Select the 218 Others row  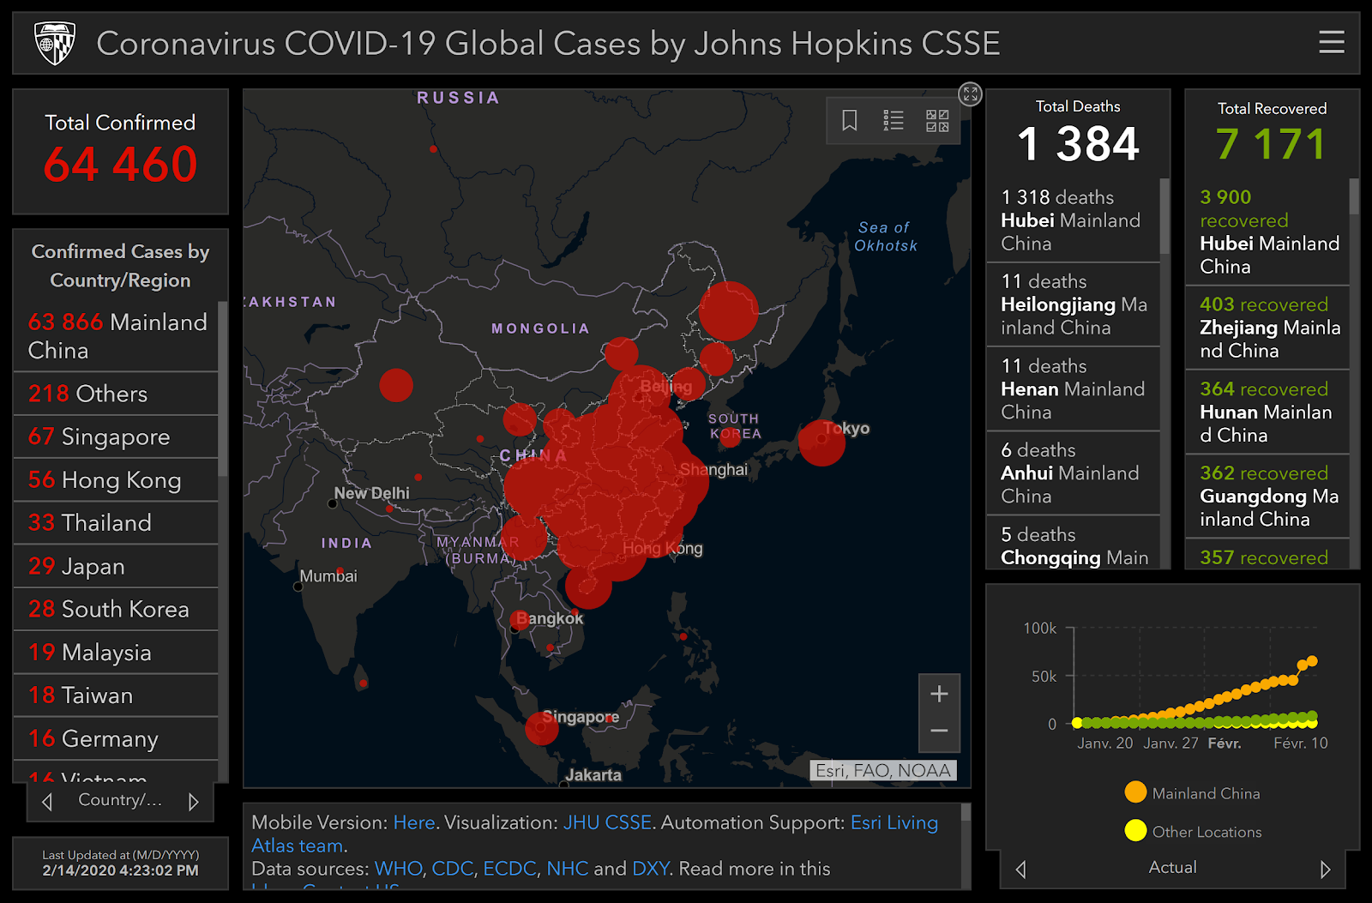(x=116, y=394)
